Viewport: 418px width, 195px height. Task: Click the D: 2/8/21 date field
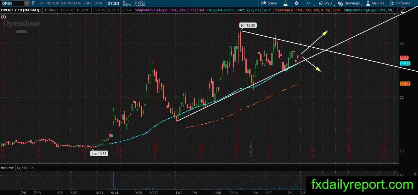(x=50, y=10)
